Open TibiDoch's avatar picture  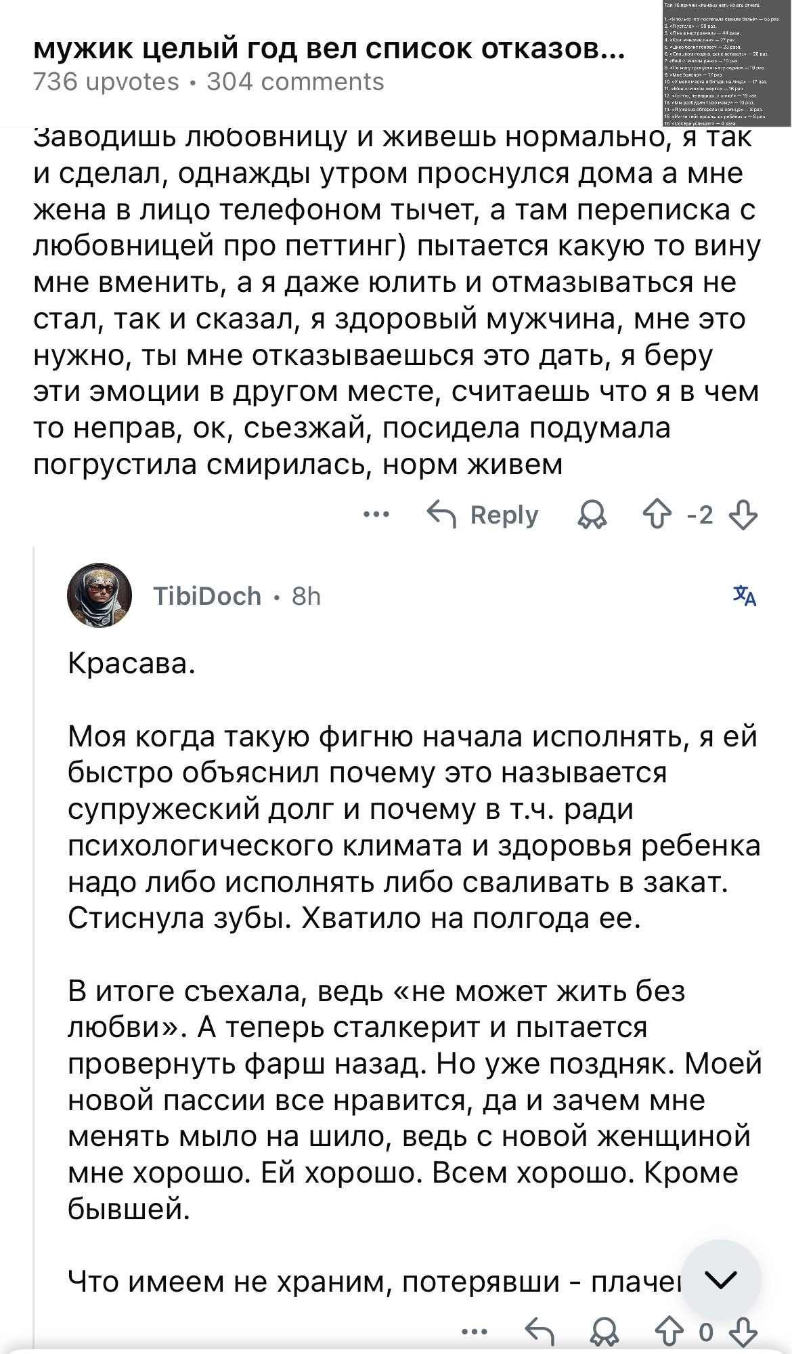(x=100, y=595)
